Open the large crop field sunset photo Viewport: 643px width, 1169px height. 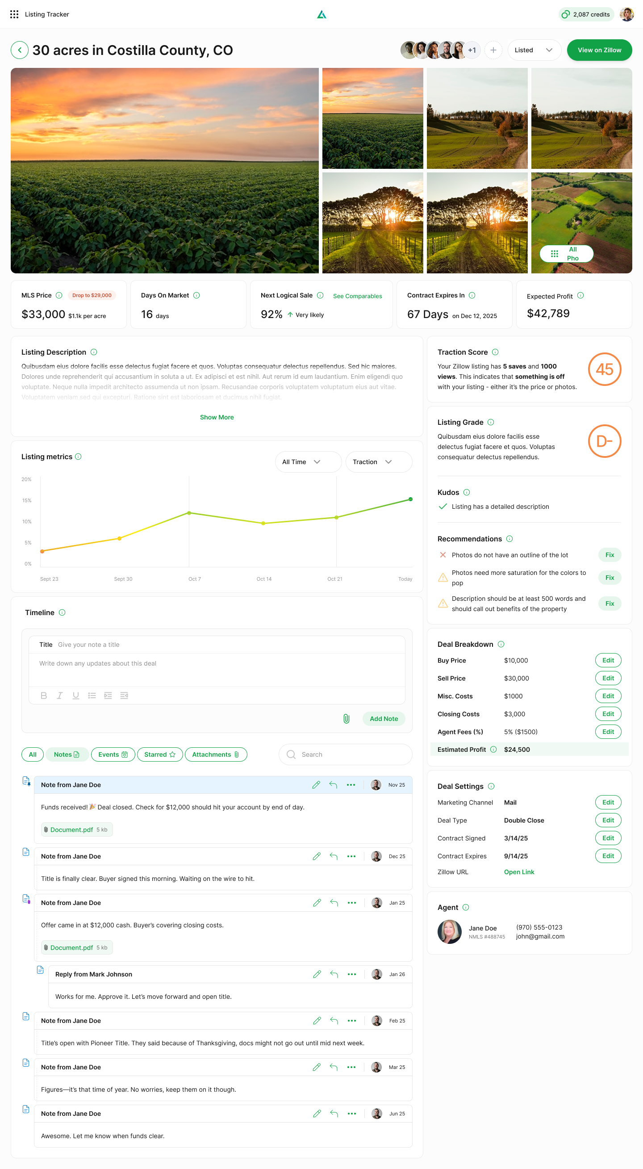point(165,171)
